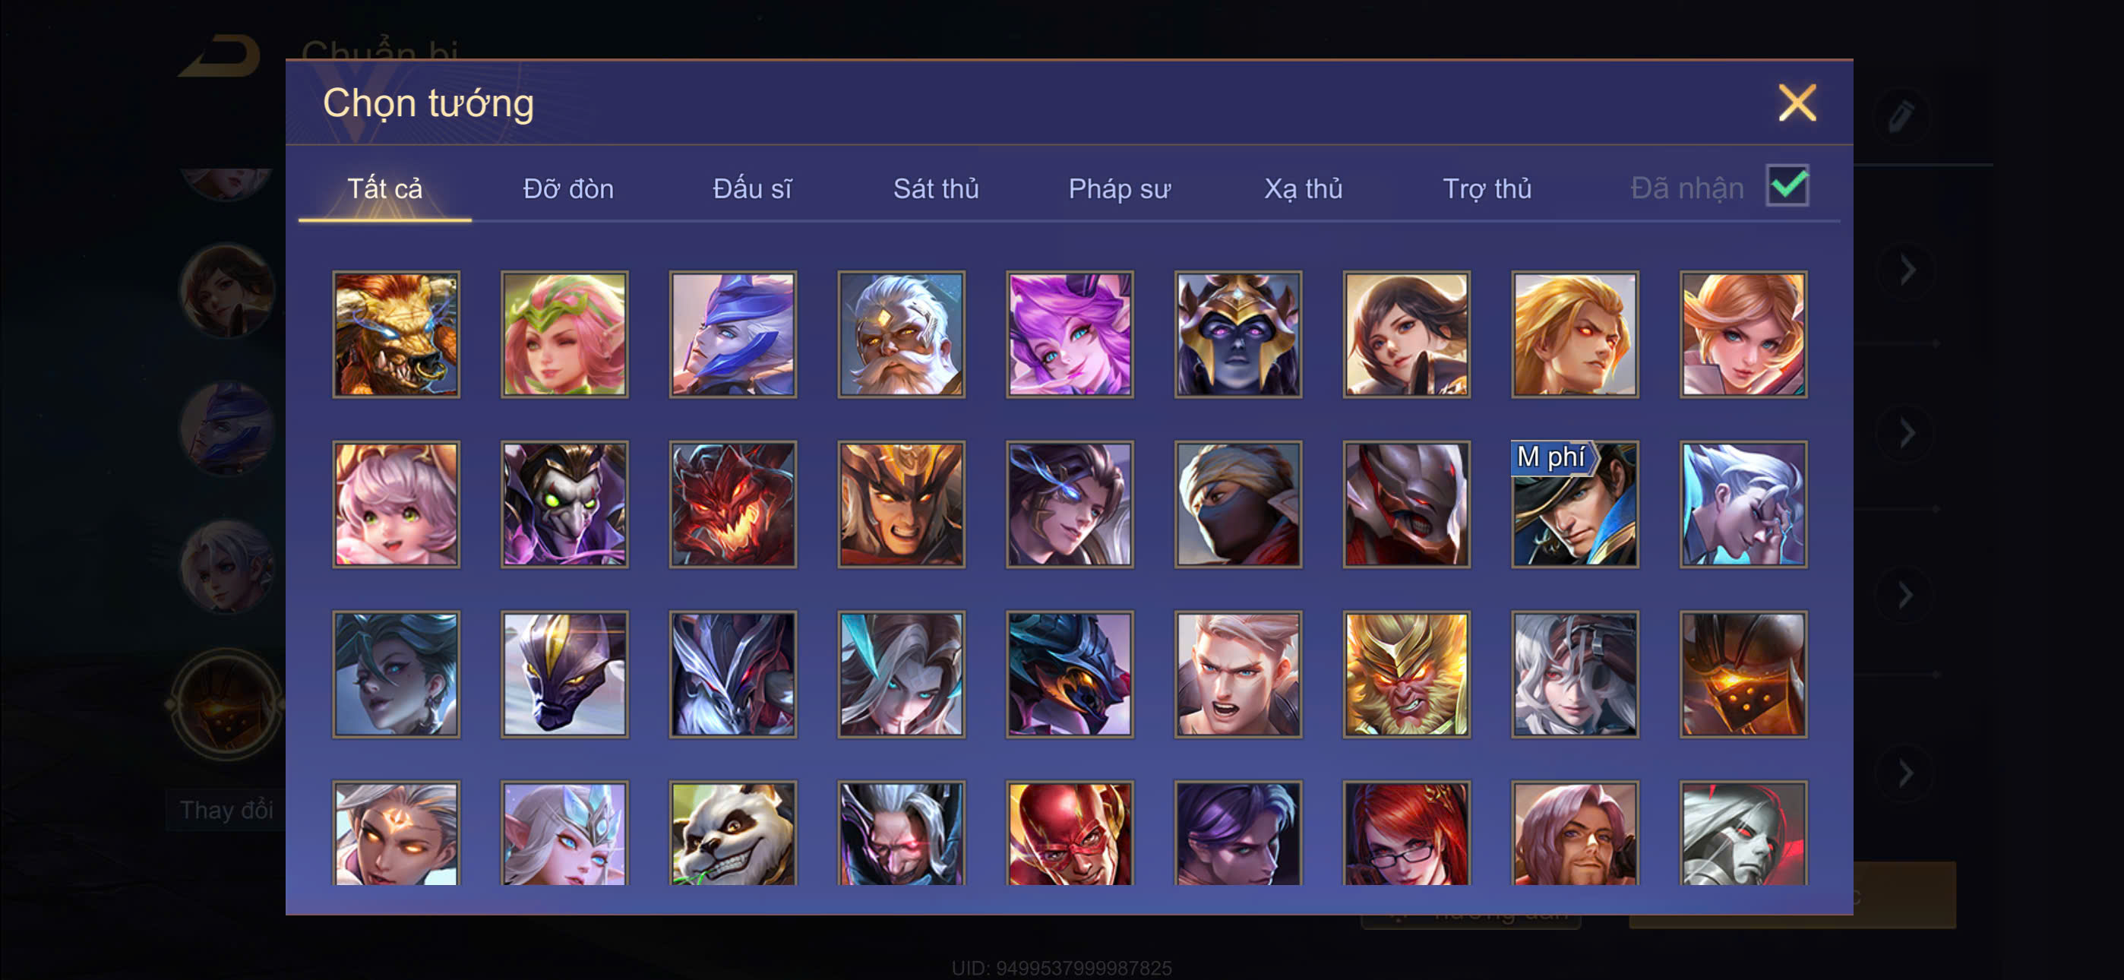Switch to the 'Đỡ đòn' tab
Viewport: 2124px width, 980px height.
[x=568, y=189]
